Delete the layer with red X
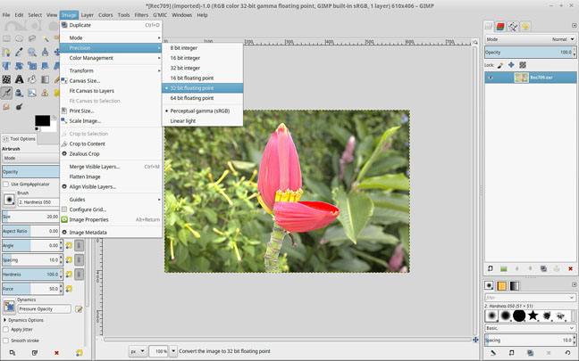The image size is (579, 361). (x=570, y=268)
